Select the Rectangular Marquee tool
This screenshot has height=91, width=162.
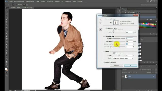pyautogui.click(x=7, y=14)
